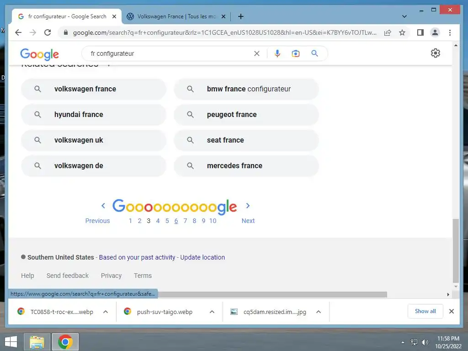The height and width of the screenshot is (351, 468).
Task: Click the Google logo in header
Action: (x=39, y=54)
